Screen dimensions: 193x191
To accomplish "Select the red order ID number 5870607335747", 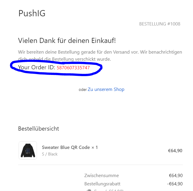I will coord(73,68).
